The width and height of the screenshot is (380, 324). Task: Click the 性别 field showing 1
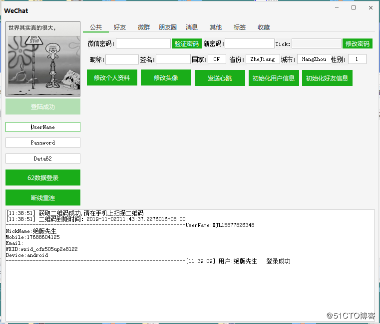[357, 59]
